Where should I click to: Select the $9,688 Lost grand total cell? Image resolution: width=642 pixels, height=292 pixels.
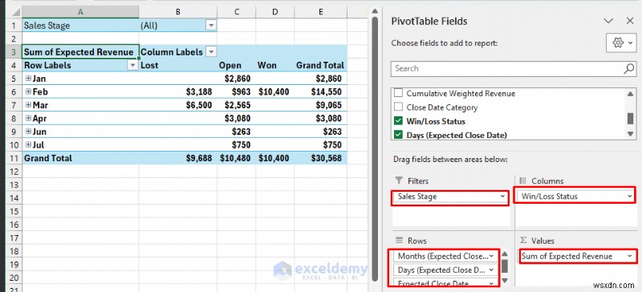pyautogui.click(x=177, y=159)
